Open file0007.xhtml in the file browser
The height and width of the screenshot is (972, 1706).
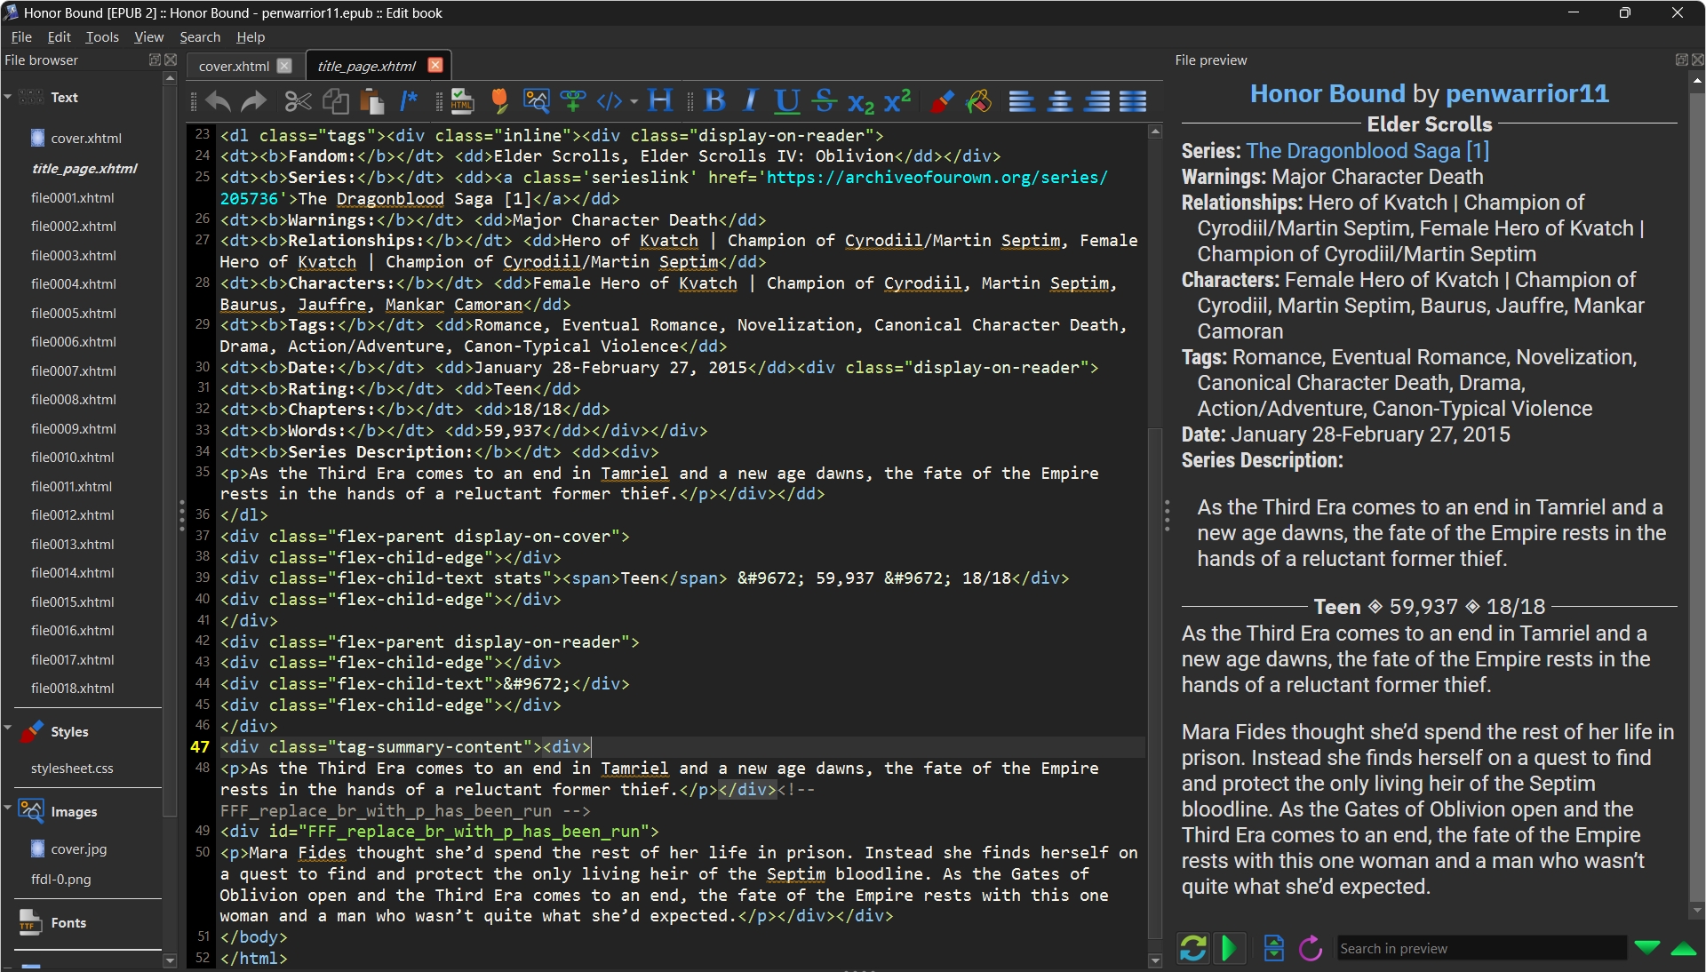click(x=73, y=370)
